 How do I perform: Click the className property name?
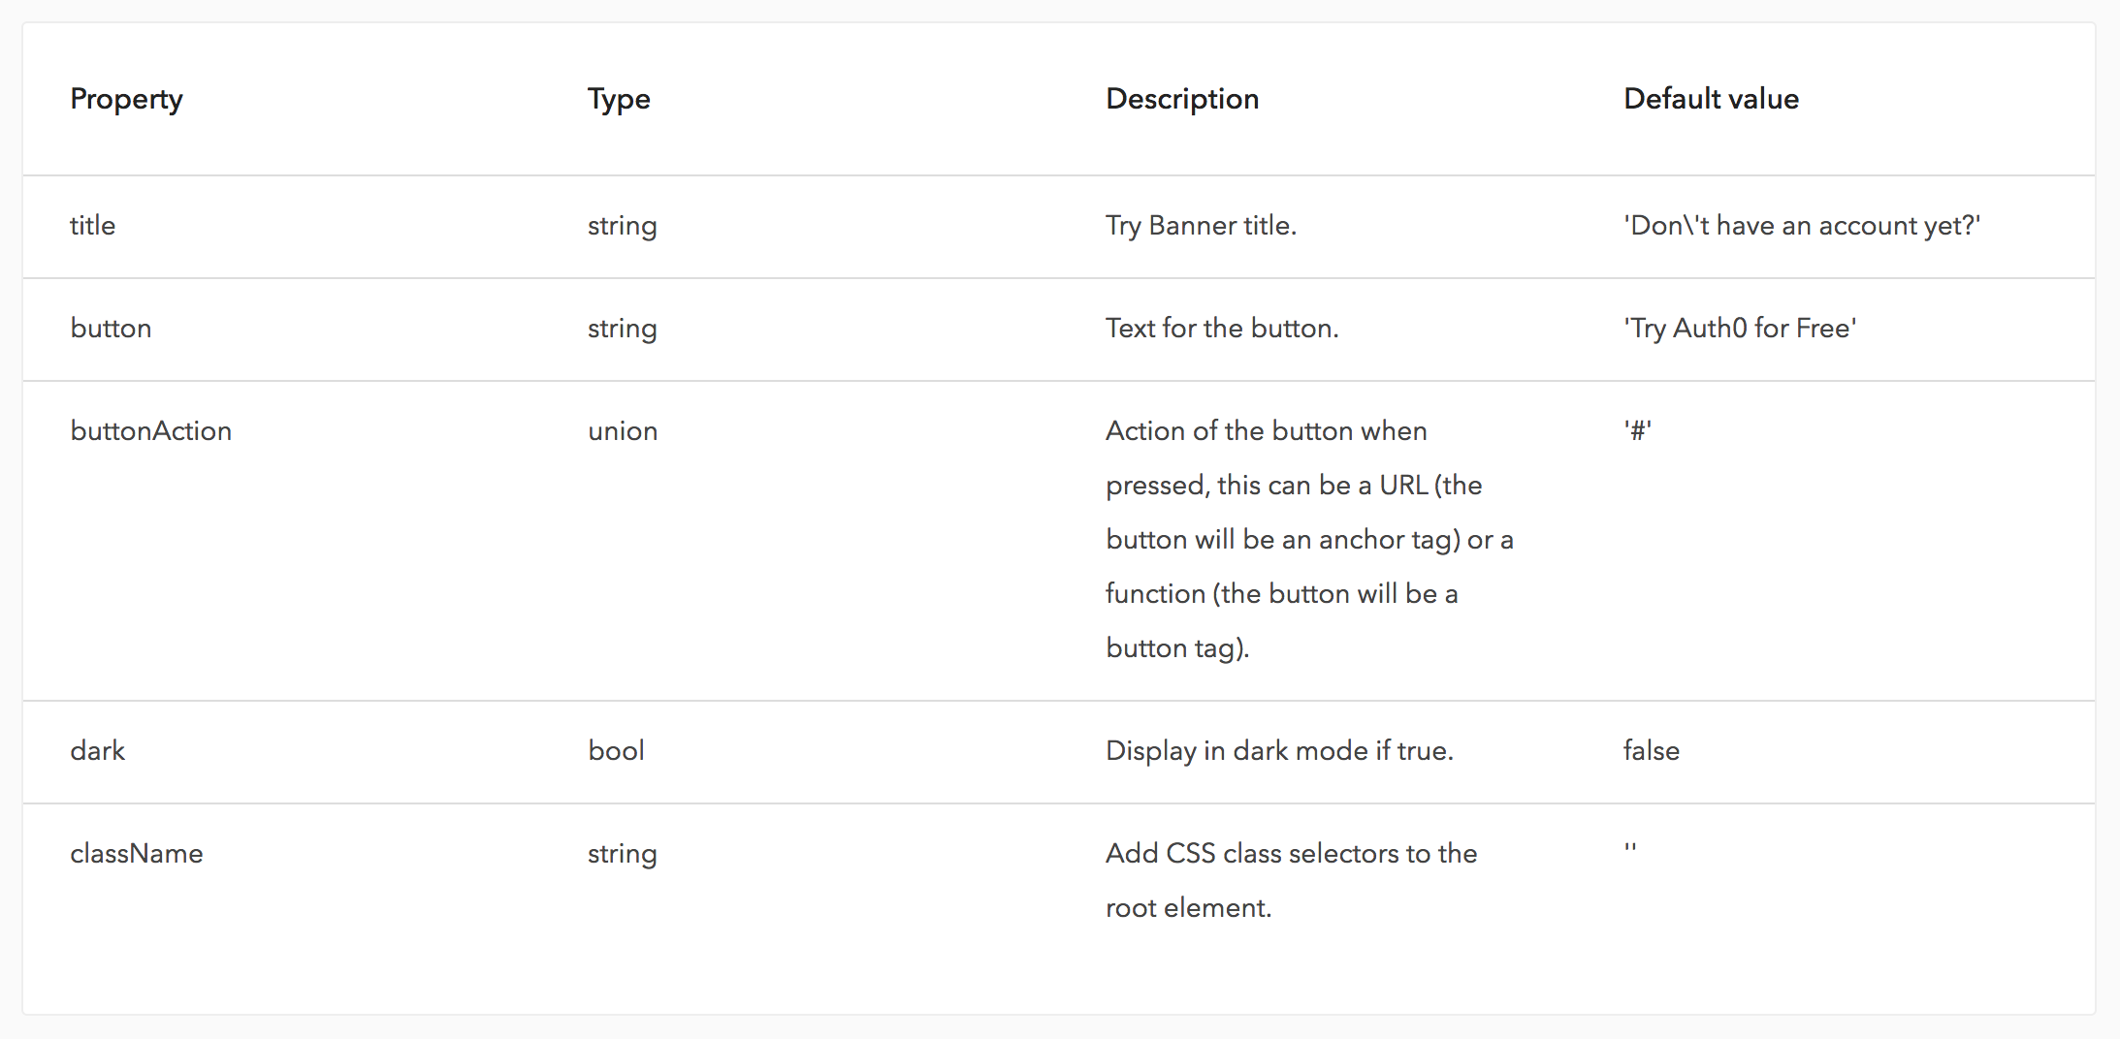click(136, 853)
